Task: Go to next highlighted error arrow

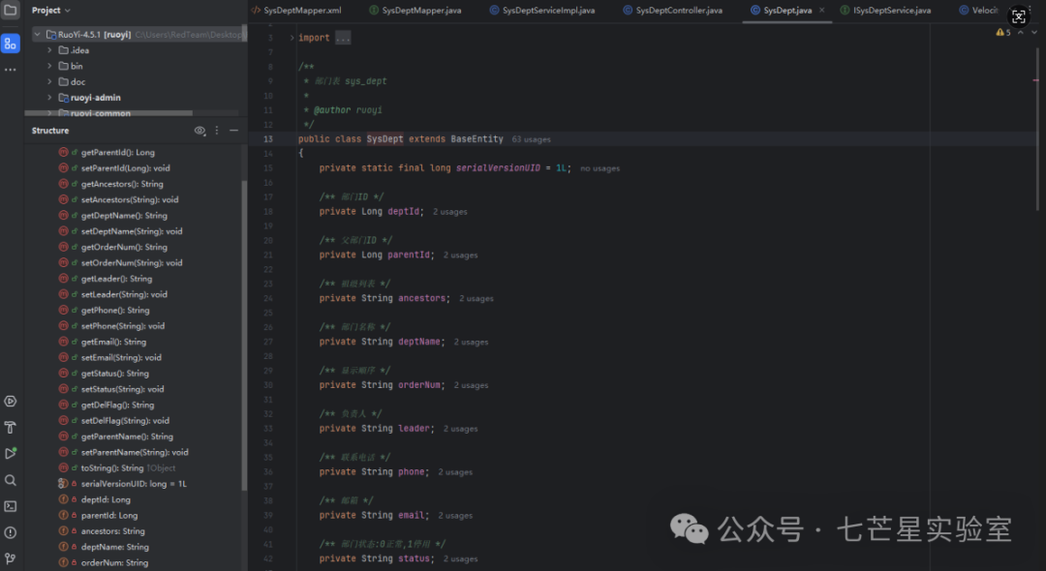Action: click(1034, 32)
